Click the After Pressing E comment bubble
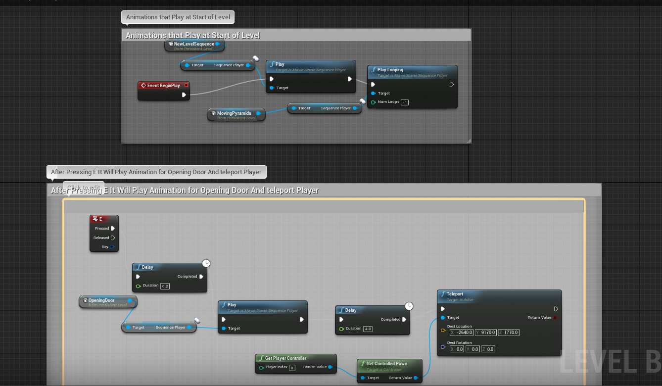This screenshot has height=386, width=662. click(156, 172)
